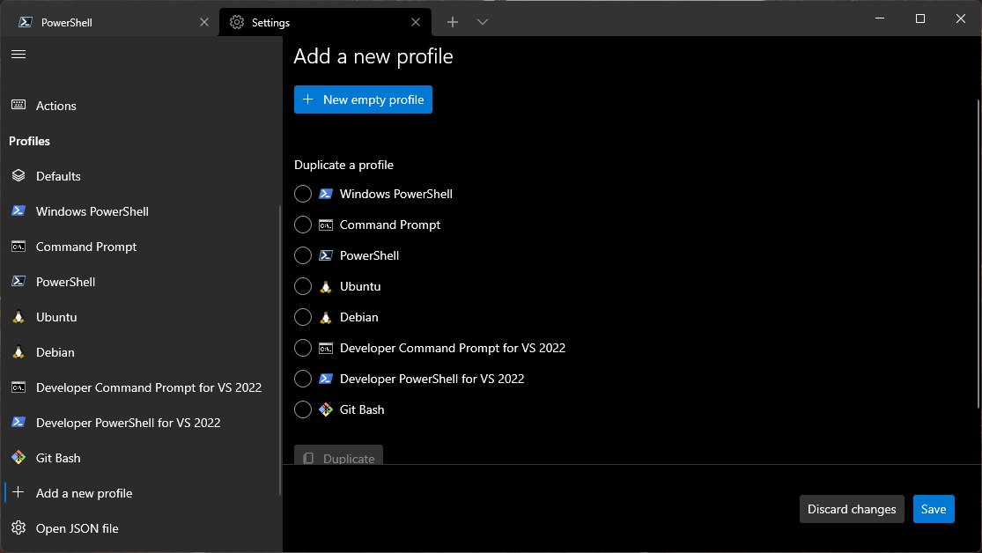Open the Debian profile settings
982x553 pixels.
[141, 352]
